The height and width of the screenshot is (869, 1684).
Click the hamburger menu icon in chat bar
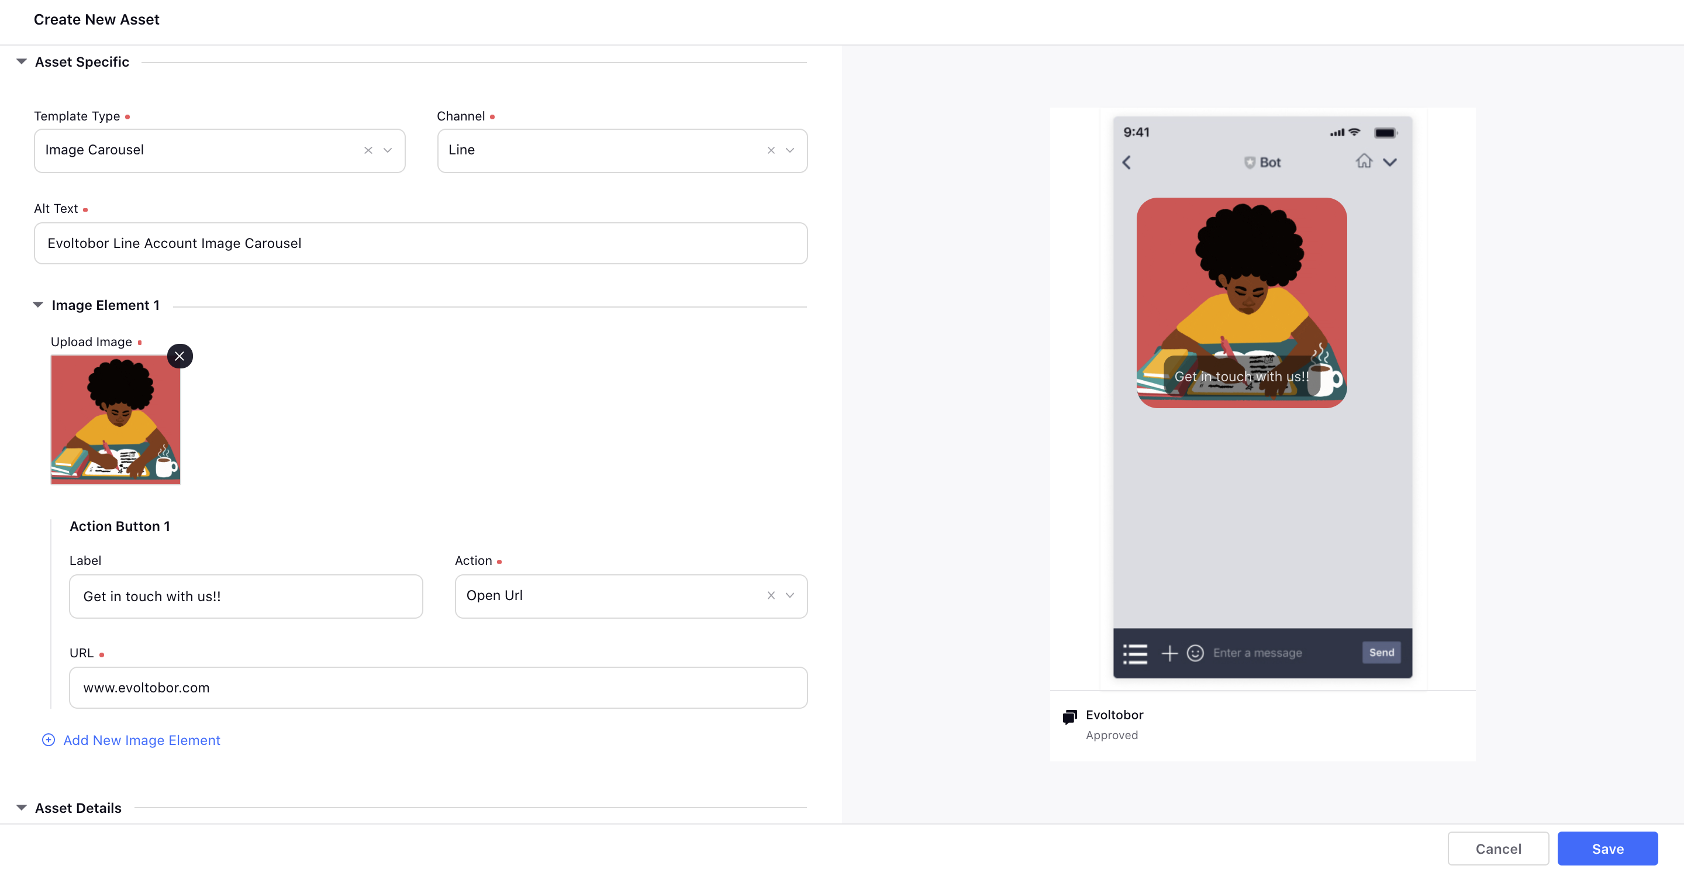1134,653
